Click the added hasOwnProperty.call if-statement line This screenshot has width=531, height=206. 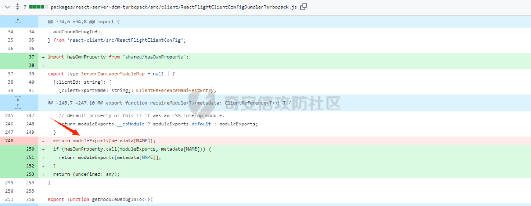tap(132, 149)
